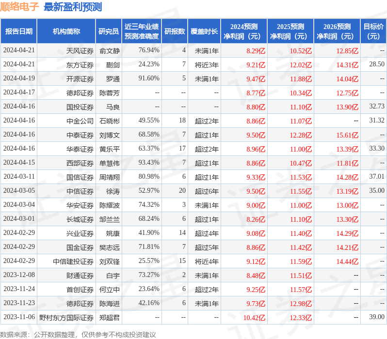Screen dimensions: 387x339
Task: Click target price 28.50
Action: tap(377, 64)
